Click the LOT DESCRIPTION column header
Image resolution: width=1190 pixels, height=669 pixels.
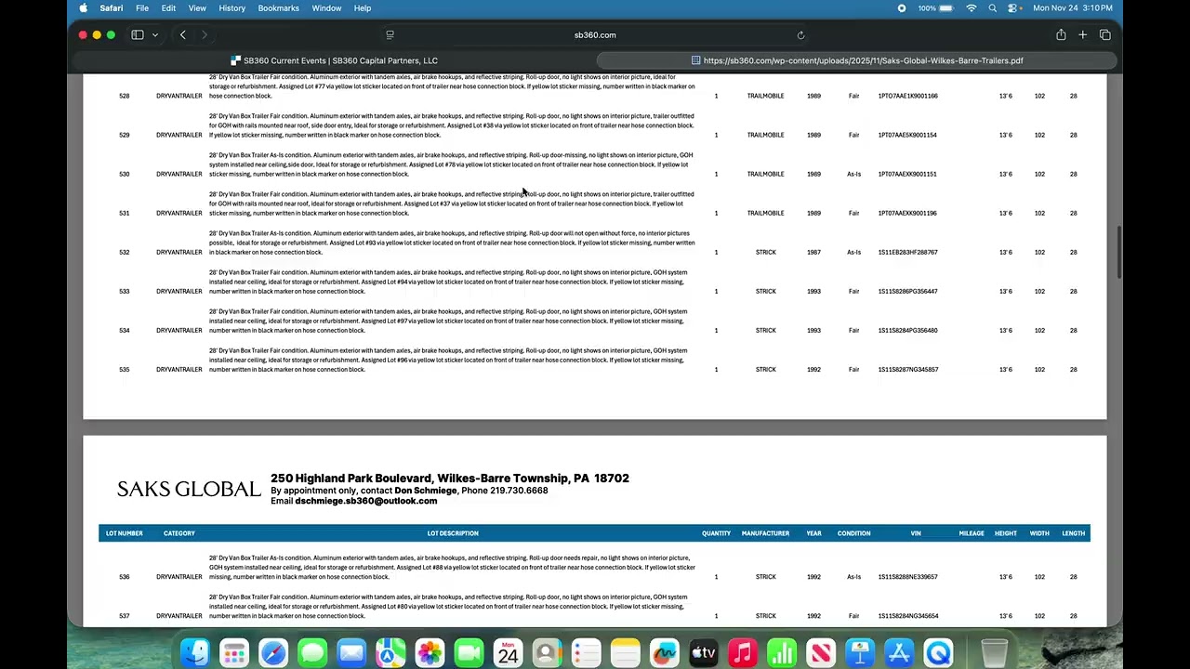(x=453, y=533)
